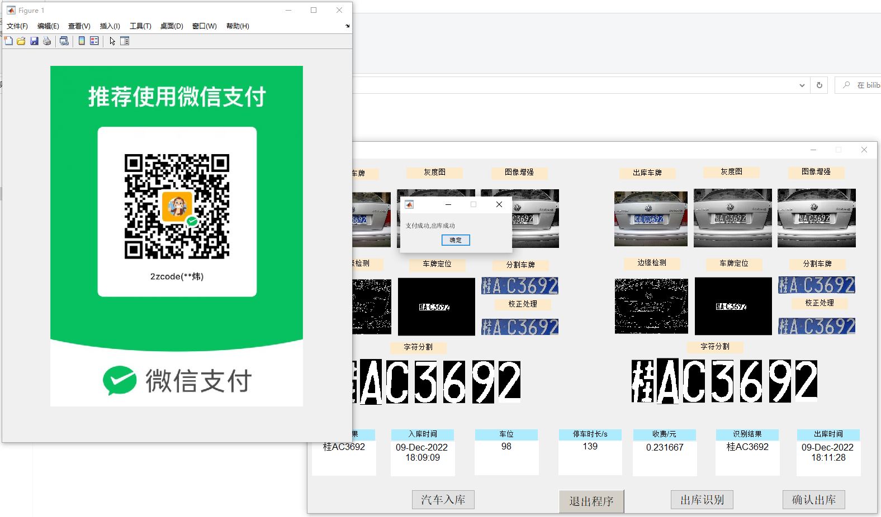Click the right-side 边缘检测 edge image
Screen dimensions: 881x517
pos(651,307)
